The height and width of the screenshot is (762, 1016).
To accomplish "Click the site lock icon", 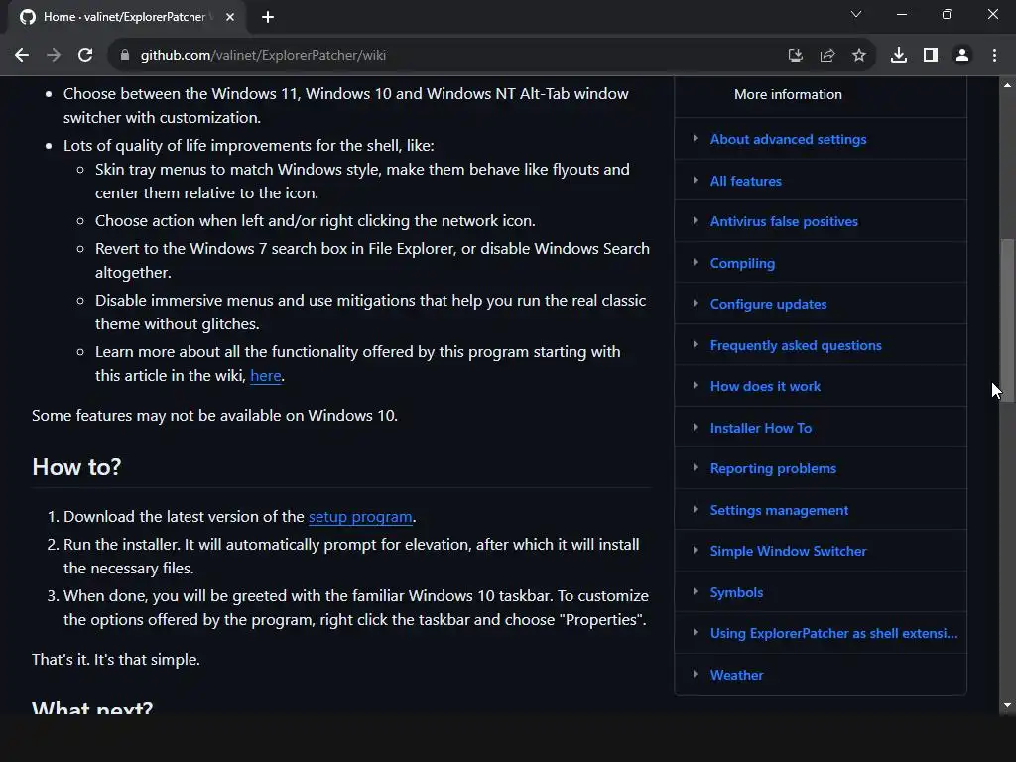I will pyautogui.click(x=125, y=56).
